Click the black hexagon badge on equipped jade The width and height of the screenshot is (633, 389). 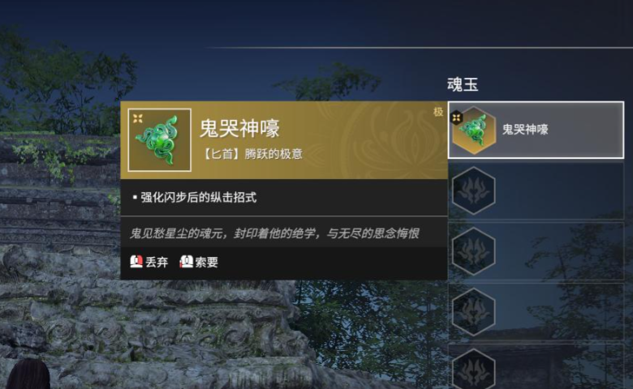point(457,118)
